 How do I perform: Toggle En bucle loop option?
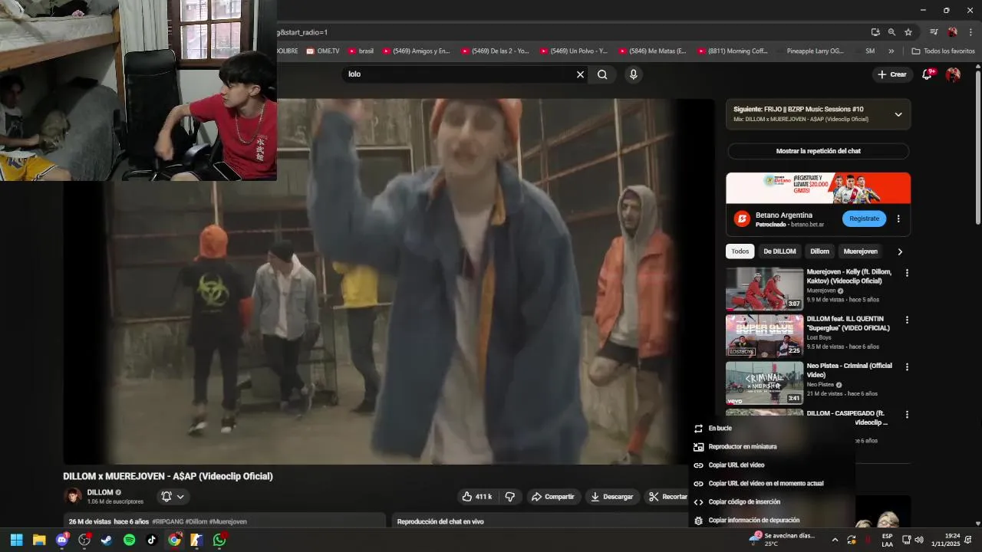pos(772,429)
